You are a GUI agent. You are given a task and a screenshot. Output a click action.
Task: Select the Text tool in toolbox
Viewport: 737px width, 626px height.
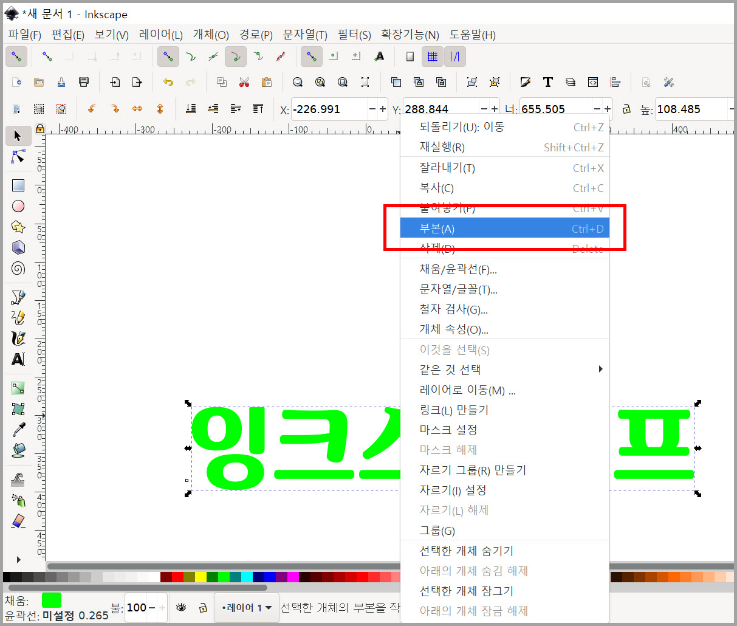click(18, 359)
